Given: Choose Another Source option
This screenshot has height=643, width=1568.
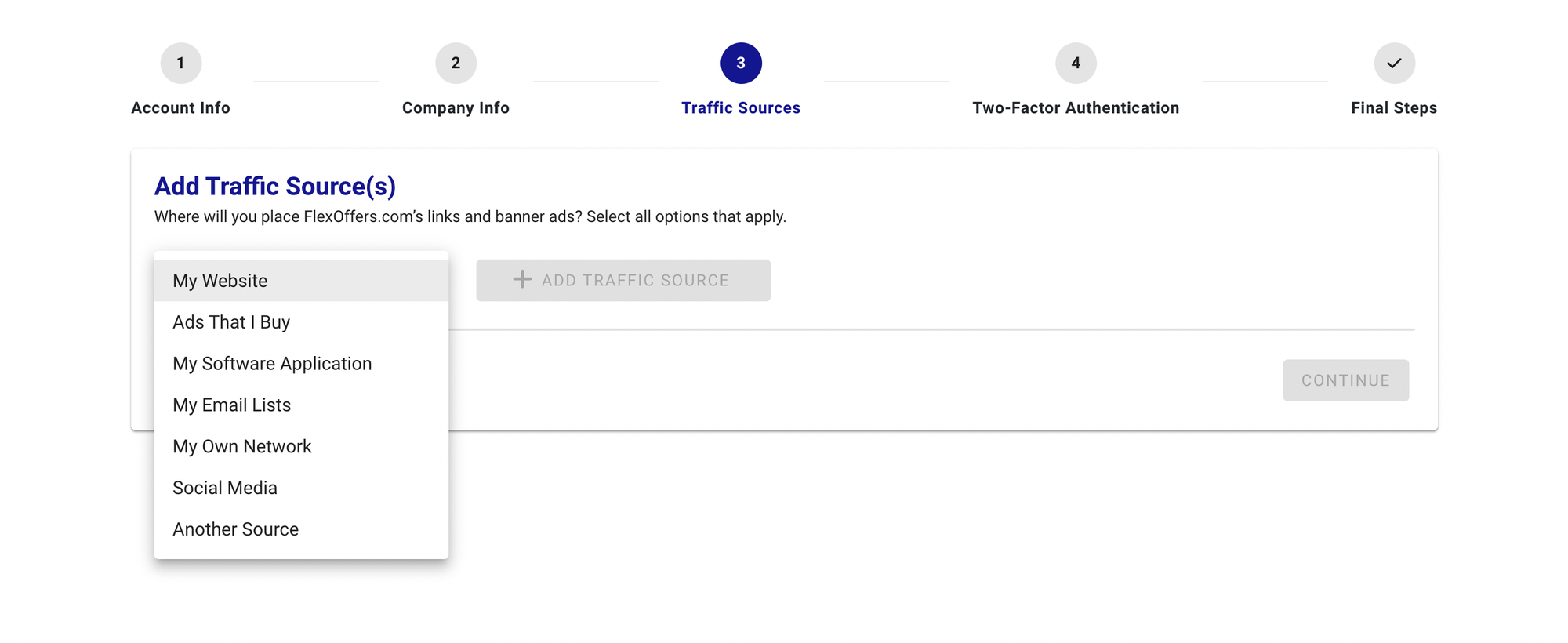Looking at the screenshot, I should (x=301, y=530).
